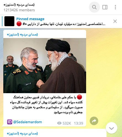
Task: Click the forward arrow share button
Action: pyautogui.click(x=94, y=121)
